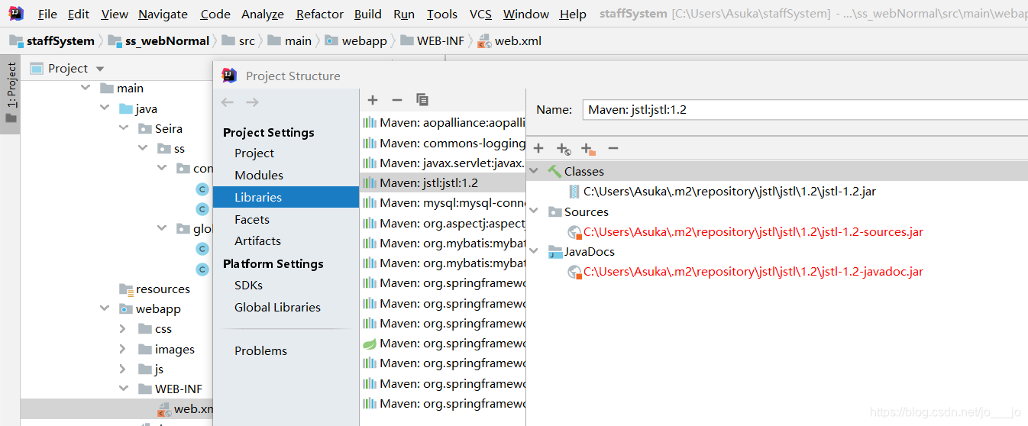Click src breadcrumb in navigation bar
Screen dimensions: 1028x426
point(238,40)
